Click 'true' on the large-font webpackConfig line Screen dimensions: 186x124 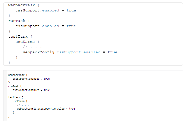pos(112,52)
